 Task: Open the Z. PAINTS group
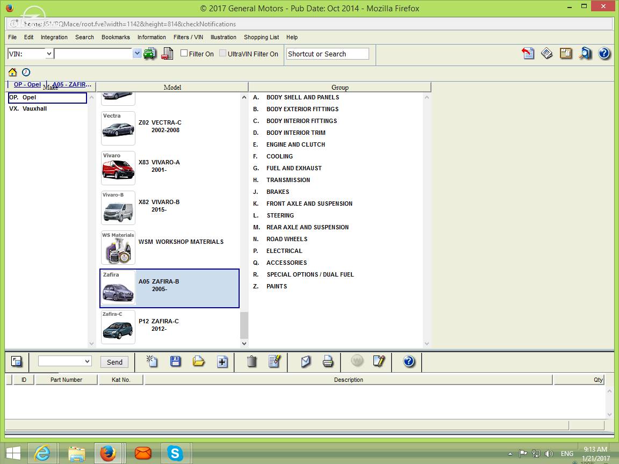270,286
